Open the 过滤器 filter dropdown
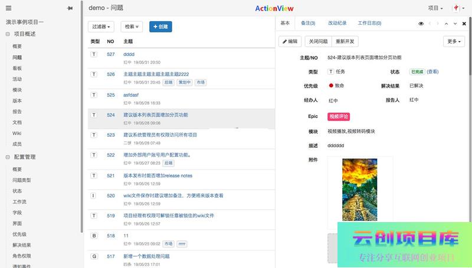This screenshot has height=268, width=472. tap(101, 27)
